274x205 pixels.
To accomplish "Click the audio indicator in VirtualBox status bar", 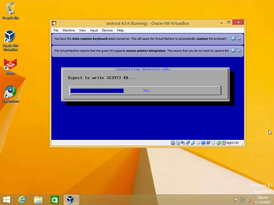I will coord(183,143).
